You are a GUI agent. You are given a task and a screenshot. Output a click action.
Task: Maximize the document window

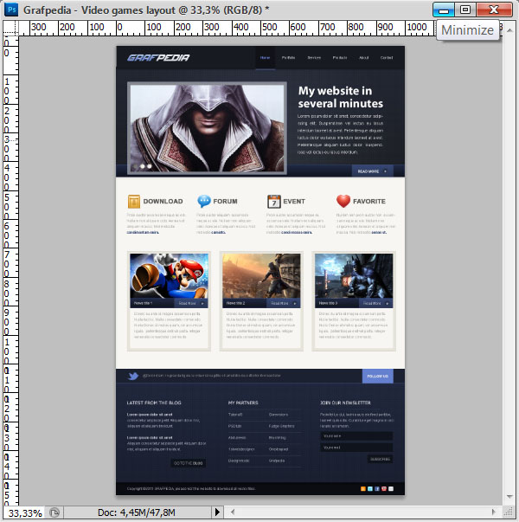[465, 10]
